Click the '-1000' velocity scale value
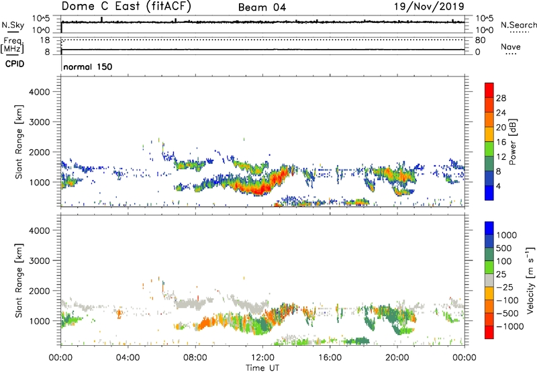Image resolution: width=537 pixels, height=372 pixels. tap(510, 326)
